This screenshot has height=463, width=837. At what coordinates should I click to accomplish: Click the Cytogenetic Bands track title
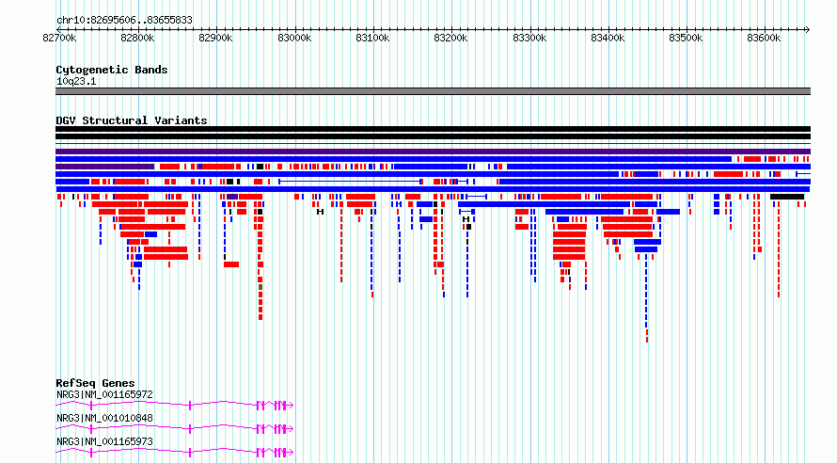tap(112, 70)
